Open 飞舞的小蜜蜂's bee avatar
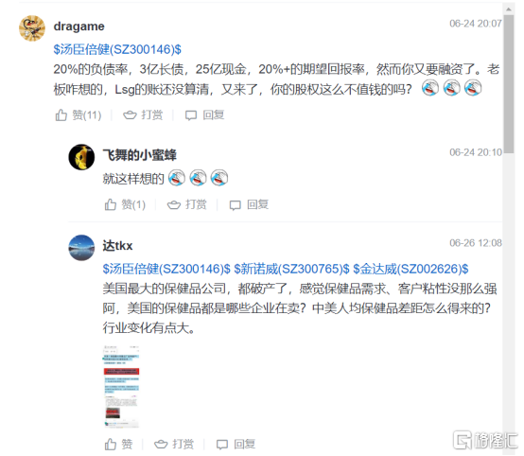This screenshot has width=524, height=456. (x=81, y=157)
